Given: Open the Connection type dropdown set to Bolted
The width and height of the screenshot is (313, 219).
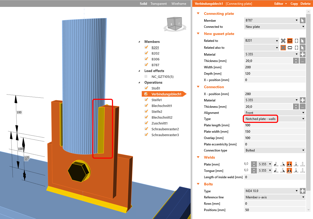Looking at the screenshot, I should coord(274,150).
